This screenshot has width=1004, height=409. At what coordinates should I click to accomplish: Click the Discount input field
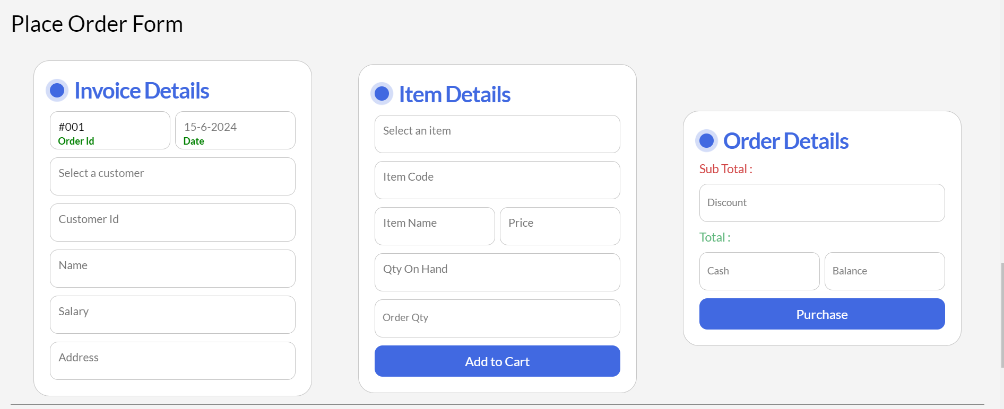point(822,203)
